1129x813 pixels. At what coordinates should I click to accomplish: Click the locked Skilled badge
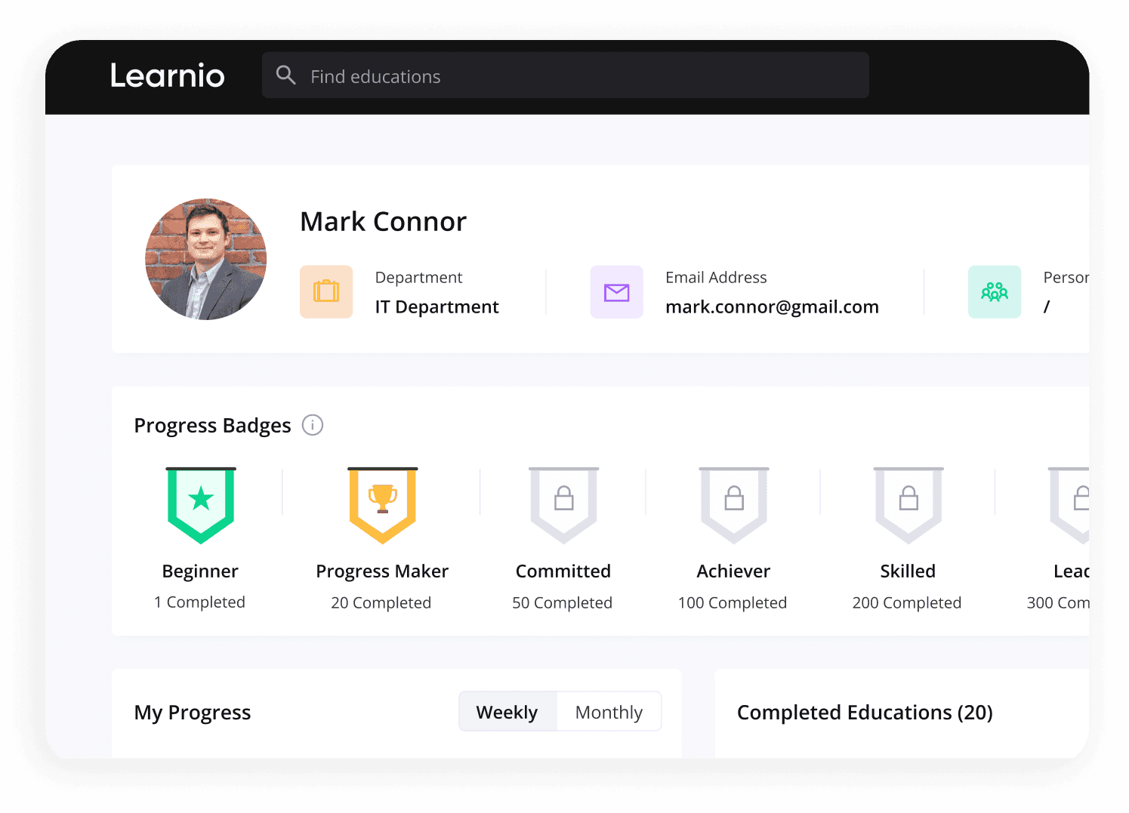908,505
